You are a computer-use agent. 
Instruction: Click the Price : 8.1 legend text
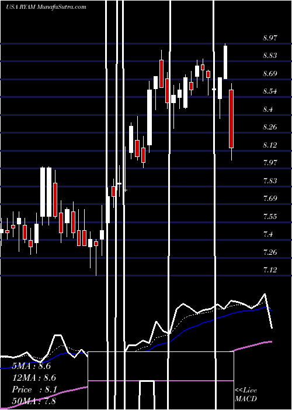coord(33,389)
